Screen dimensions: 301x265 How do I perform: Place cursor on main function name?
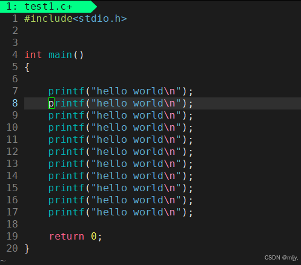click(x=60, y=55)
